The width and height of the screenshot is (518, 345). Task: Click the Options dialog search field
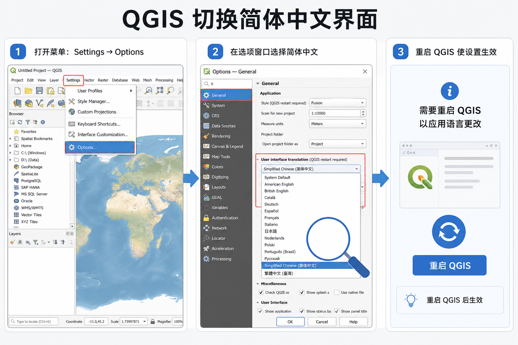pos(227,84)
